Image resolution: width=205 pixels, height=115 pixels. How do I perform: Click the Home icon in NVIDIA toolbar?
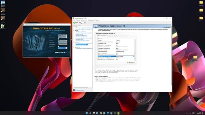tap(85, 23)
